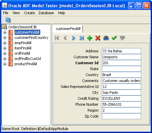Click the Credit Rating field
This screenshot has height=133, width=152.
[122, 98]
